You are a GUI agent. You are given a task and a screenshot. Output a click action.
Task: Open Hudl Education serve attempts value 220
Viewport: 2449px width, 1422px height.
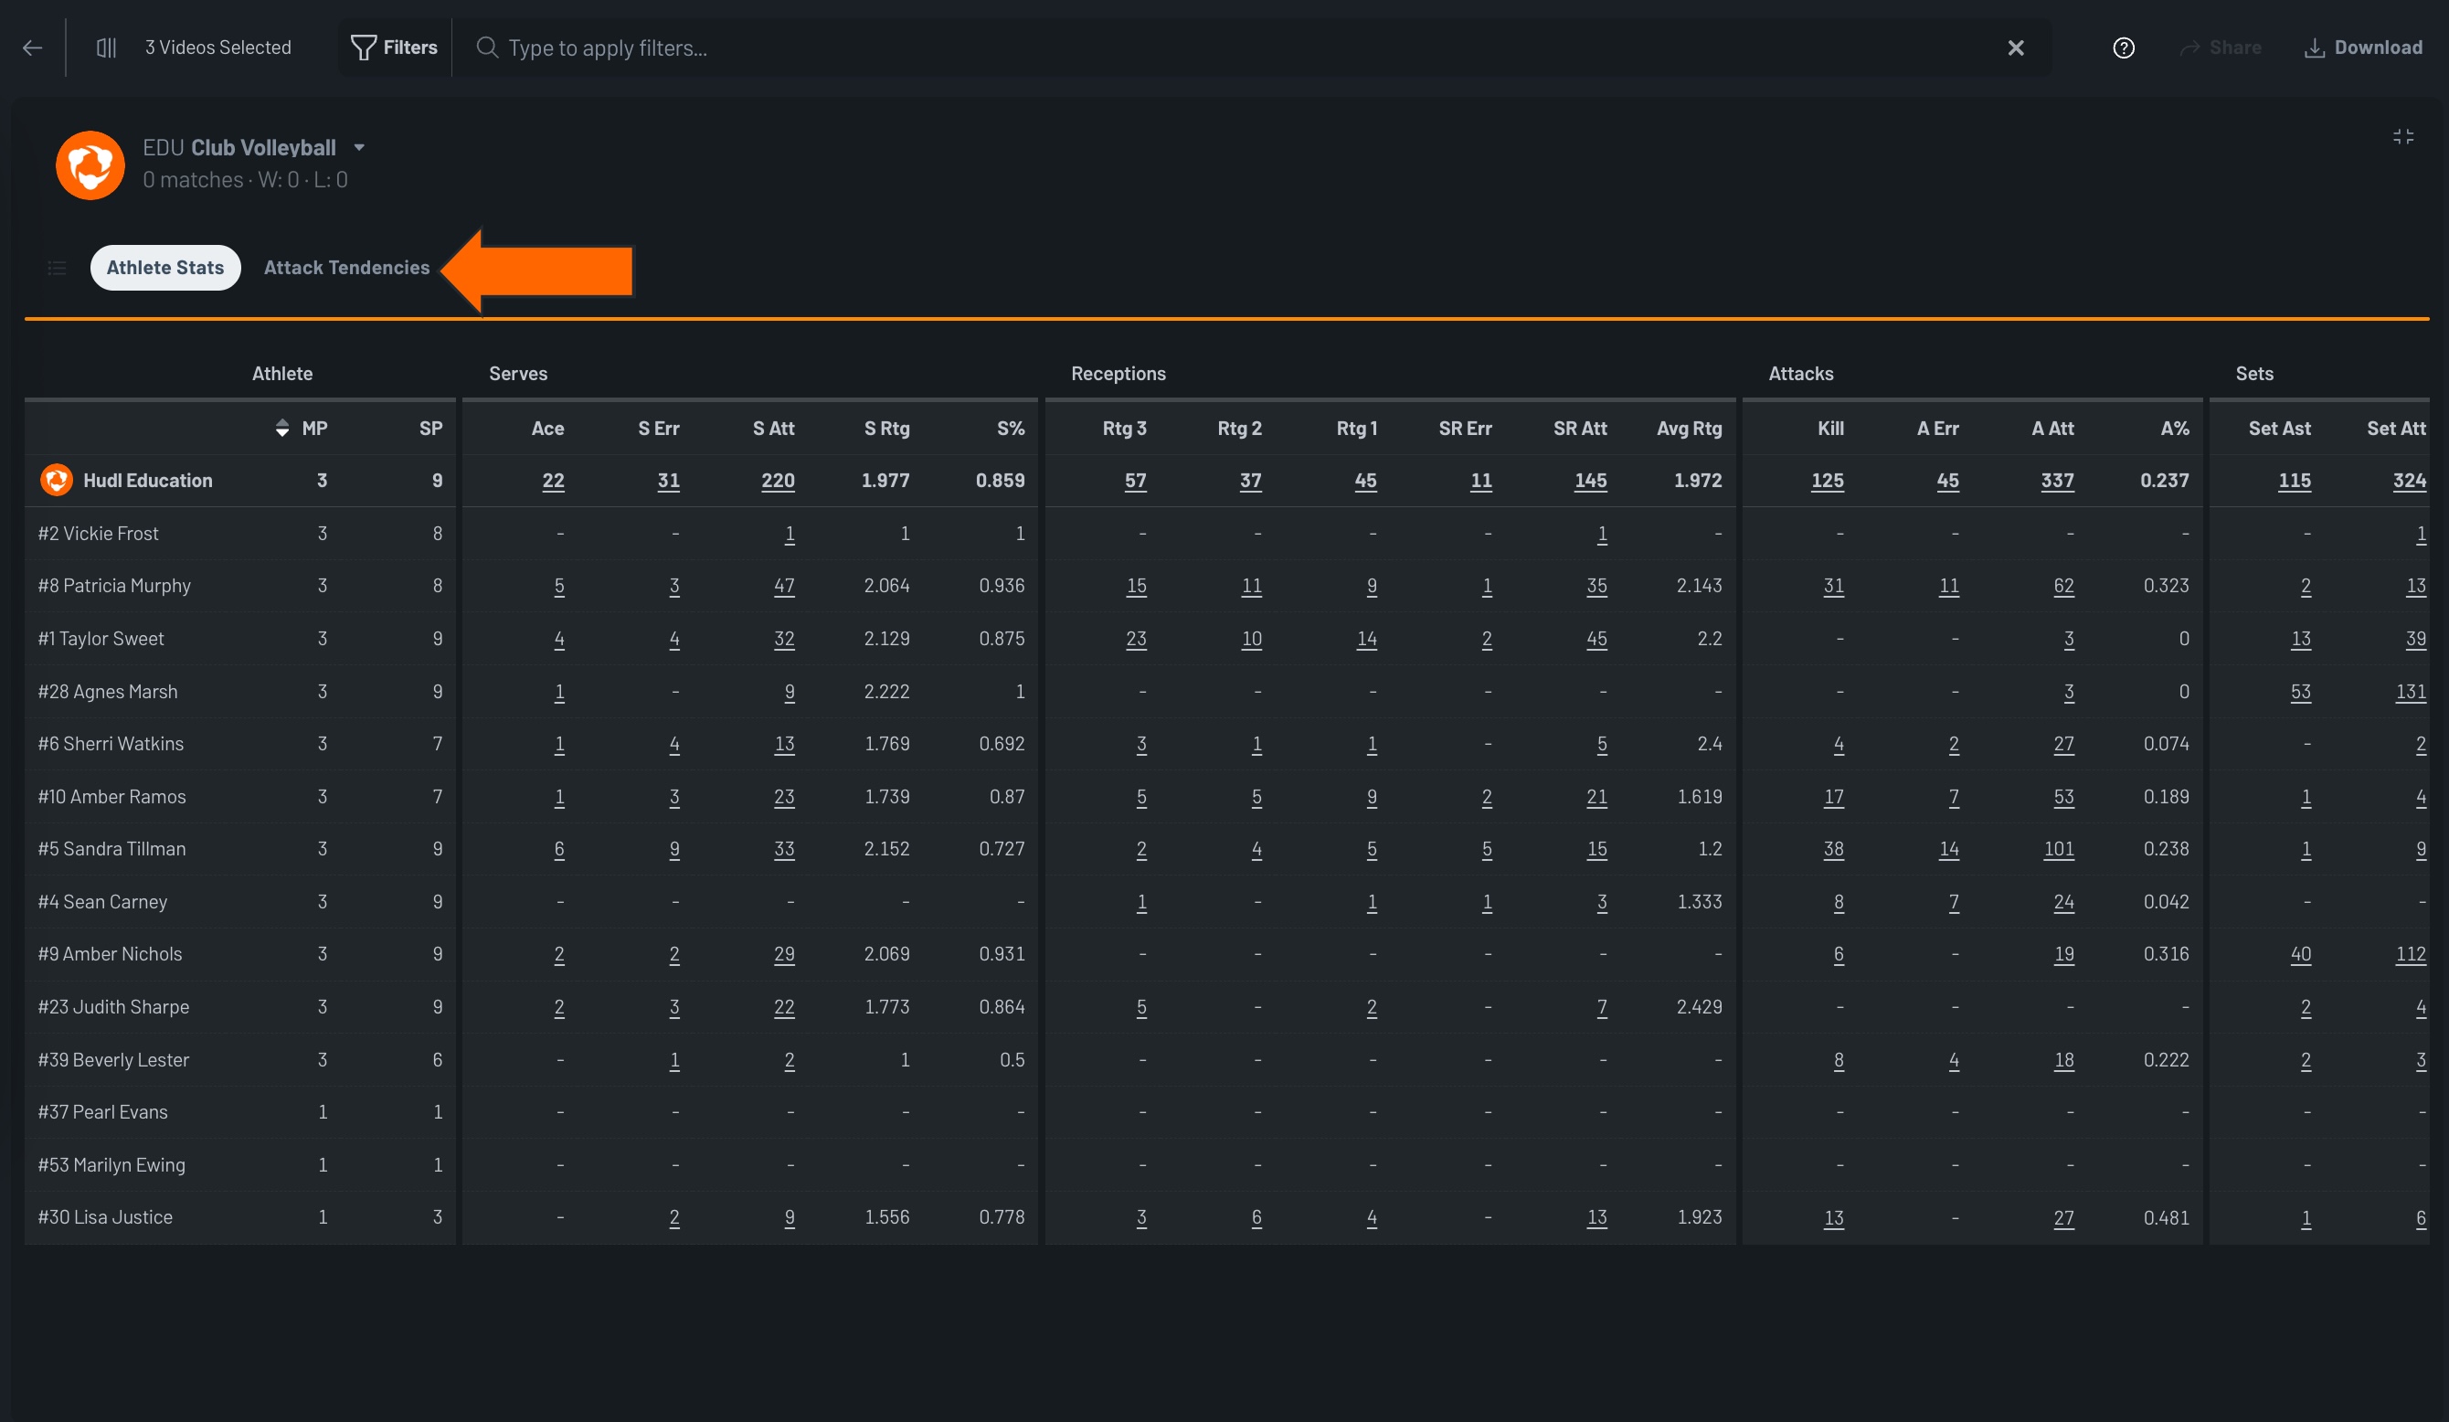(778, 481)
